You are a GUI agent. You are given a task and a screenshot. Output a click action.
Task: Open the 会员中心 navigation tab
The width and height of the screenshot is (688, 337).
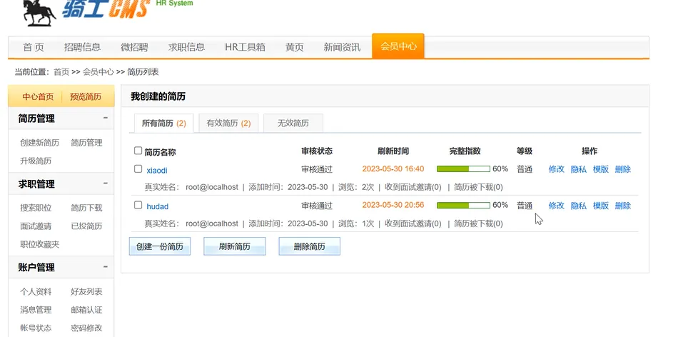click(398, 46)
